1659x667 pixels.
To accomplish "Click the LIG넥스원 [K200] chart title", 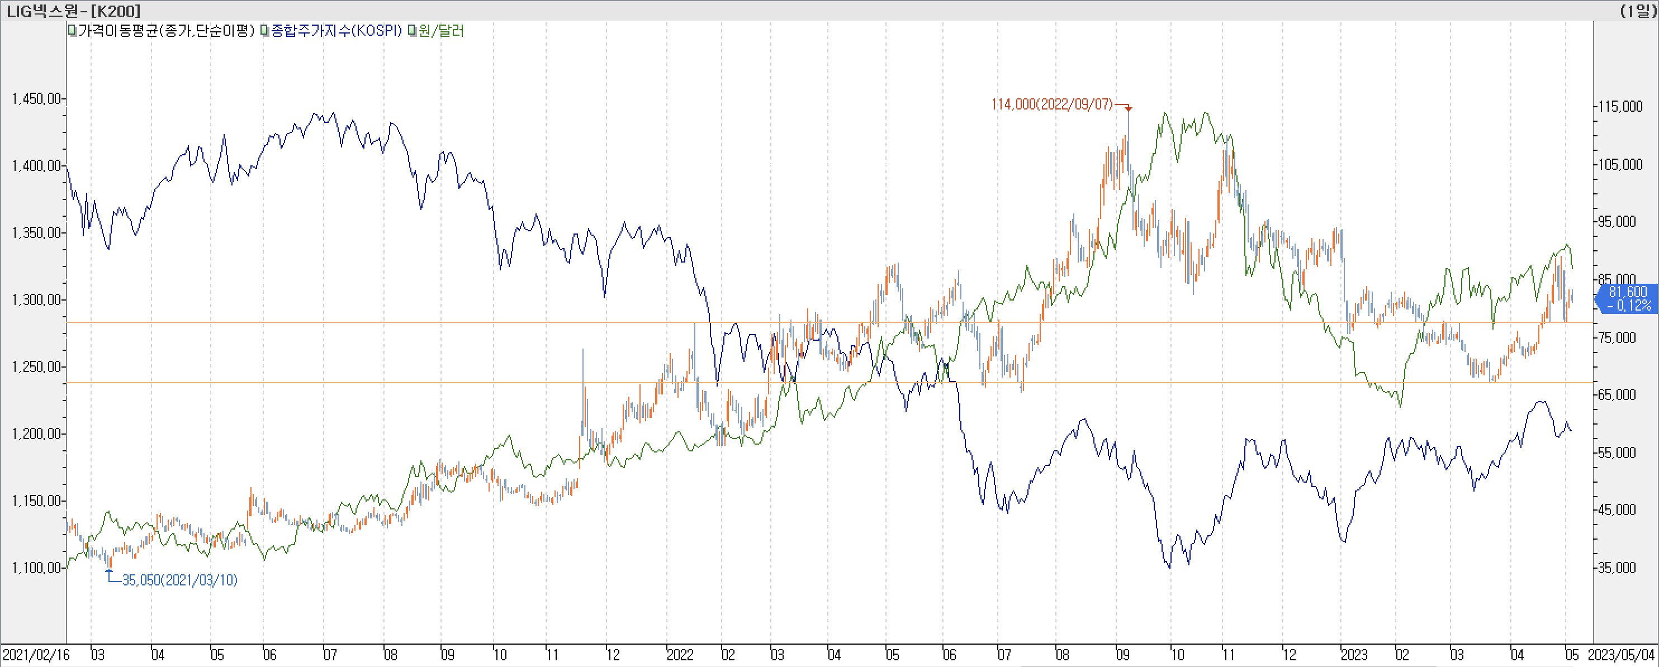I will click(73, 10).
